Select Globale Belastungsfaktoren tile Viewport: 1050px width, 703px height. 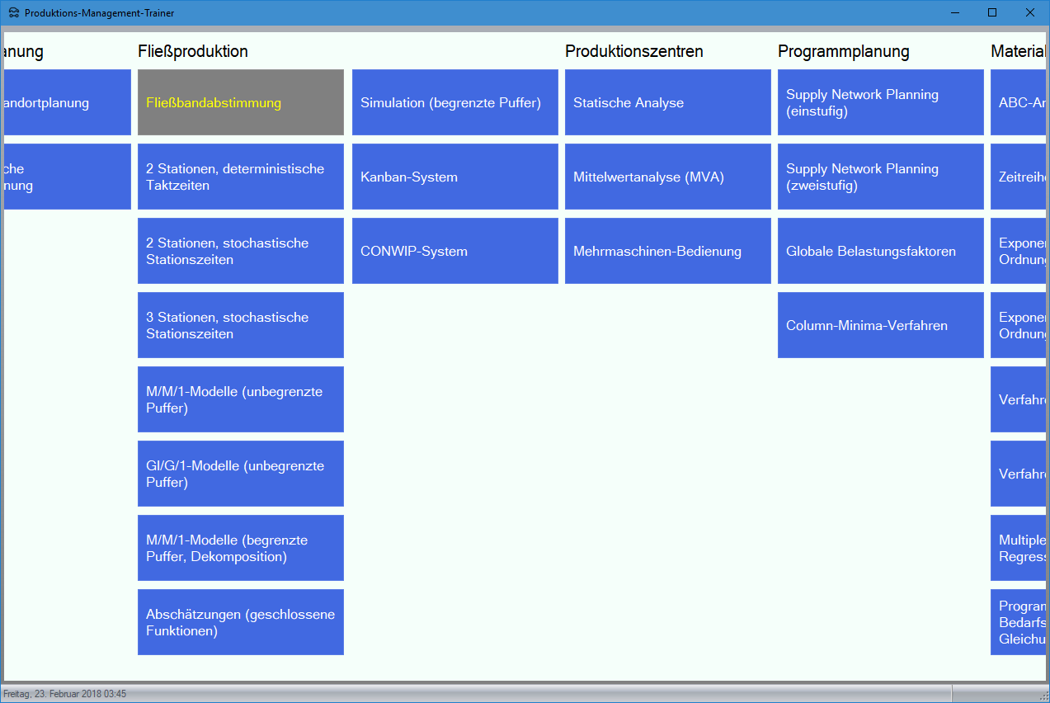880,251
